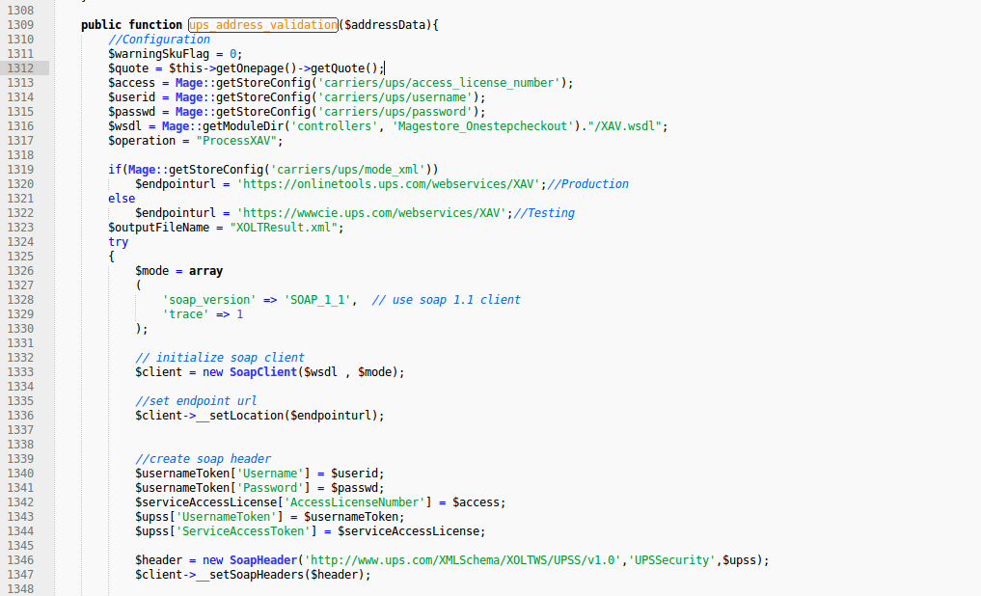This screenshot has width=981, height=596.
Task: Click the else keyword on line 1321
Action: (122, 199)
